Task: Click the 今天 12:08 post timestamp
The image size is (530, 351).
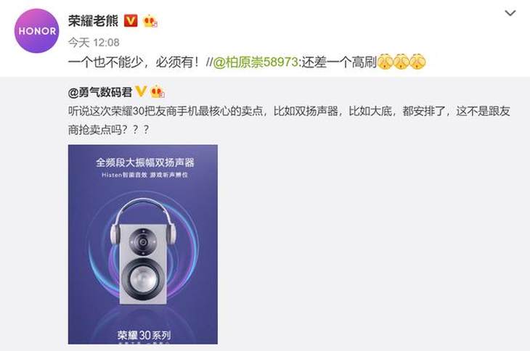Action: [x=94, y=43]
